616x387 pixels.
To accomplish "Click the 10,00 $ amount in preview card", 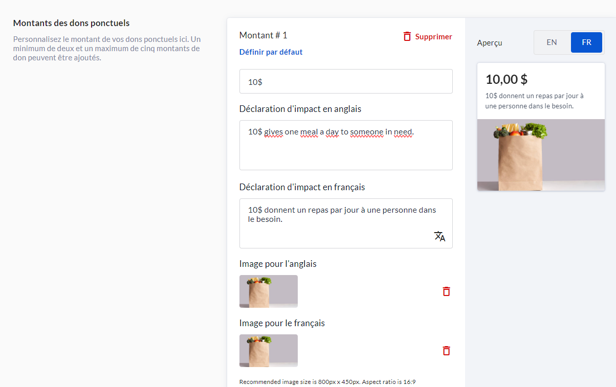I will point(507,79).
